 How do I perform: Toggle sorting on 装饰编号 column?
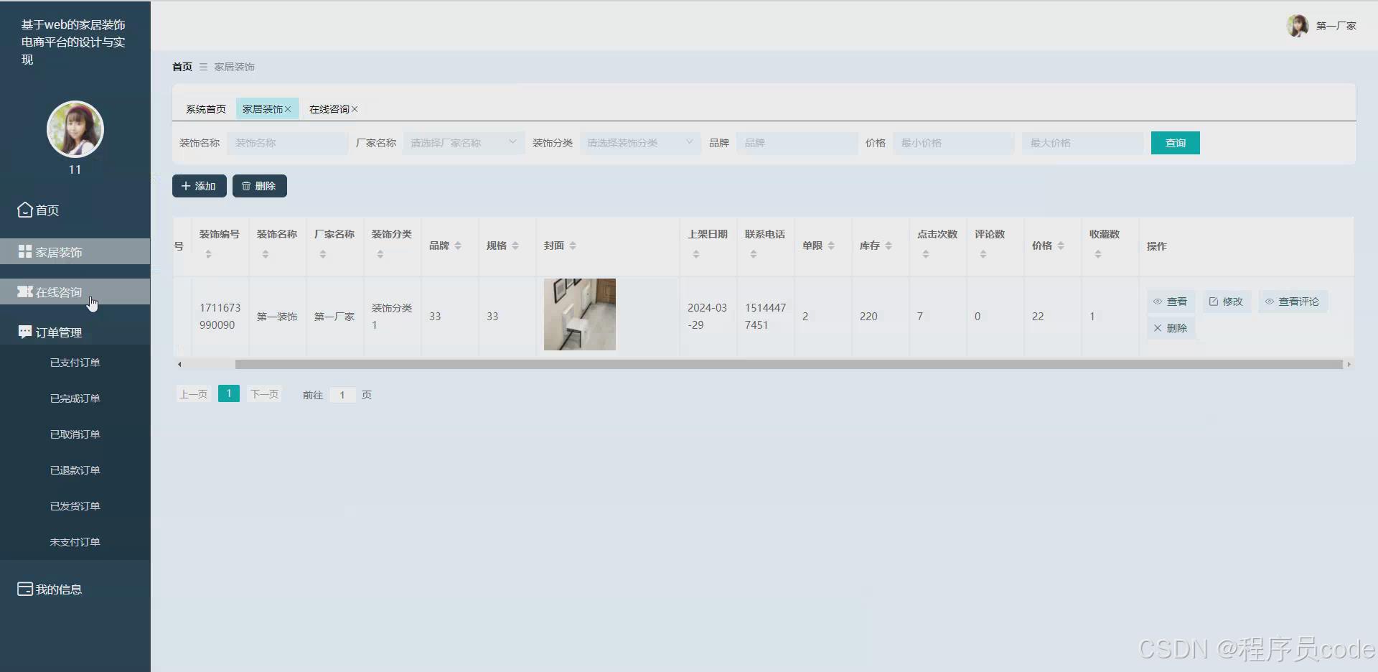[208, 253]
